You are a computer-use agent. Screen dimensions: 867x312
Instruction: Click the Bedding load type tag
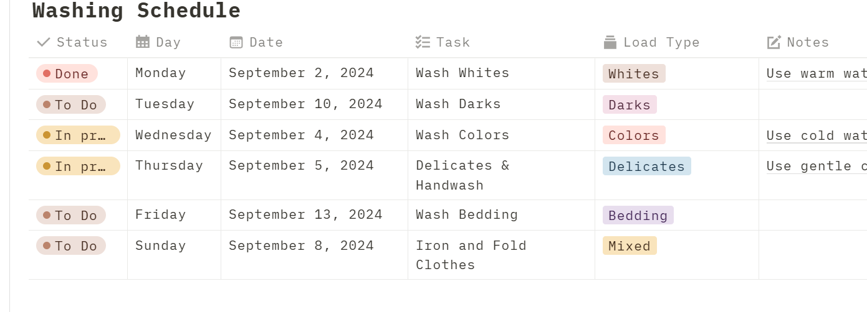638,215
